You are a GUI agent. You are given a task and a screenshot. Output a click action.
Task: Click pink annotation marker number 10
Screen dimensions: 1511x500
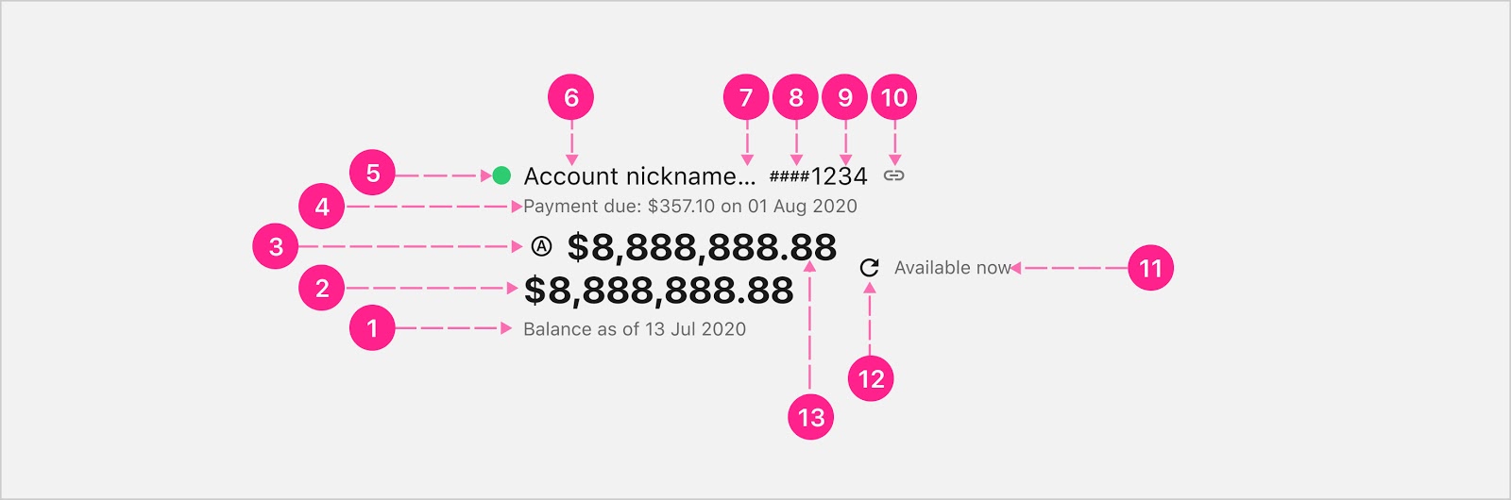tap(894, 97)
